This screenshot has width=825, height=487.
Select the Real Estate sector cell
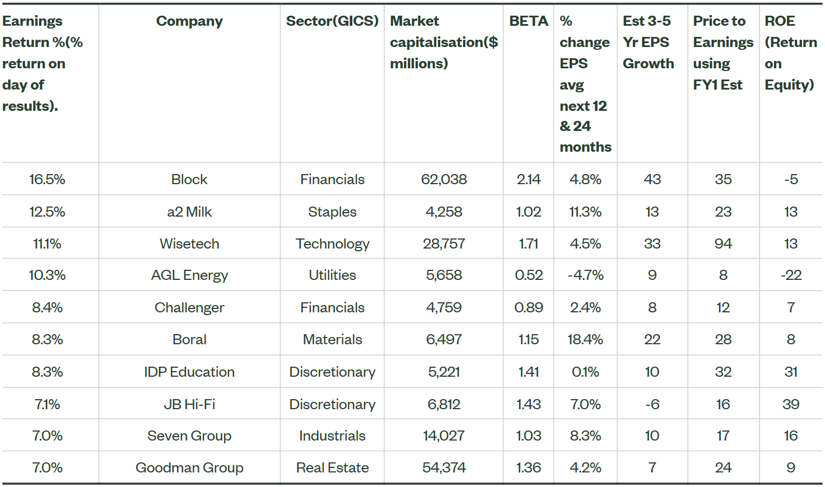tap(332, 468)
